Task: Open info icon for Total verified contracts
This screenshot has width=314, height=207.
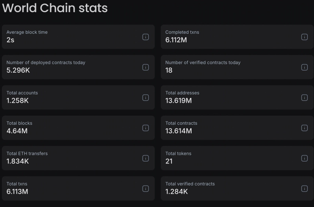Action: pyautogui.click(x=304, y=189)
